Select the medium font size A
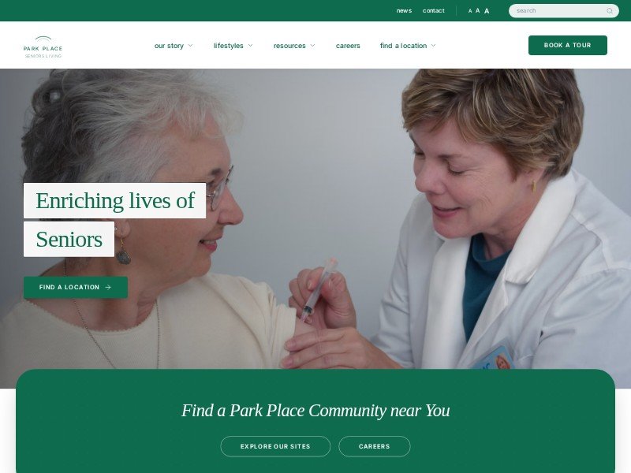Viewport: 631px width, 473px height. coord(478,11)
